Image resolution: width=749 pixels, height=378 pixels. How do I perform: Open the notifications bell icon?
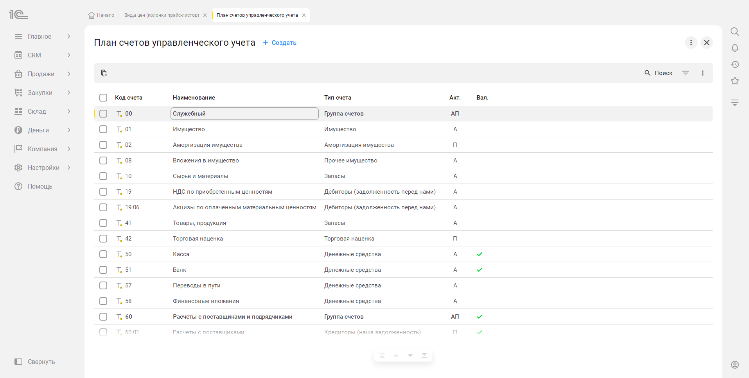735,48
